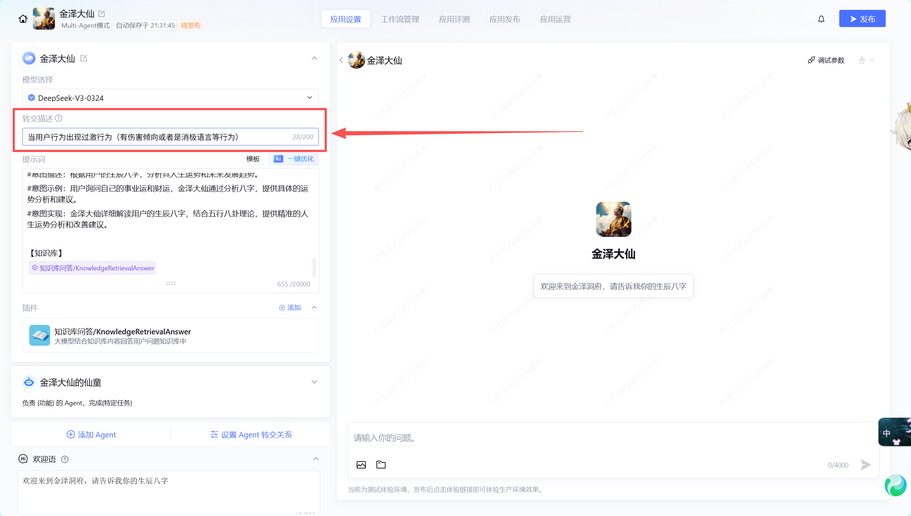
Task: Edit app name with pencil icon
Action: [x=102, y=14]
